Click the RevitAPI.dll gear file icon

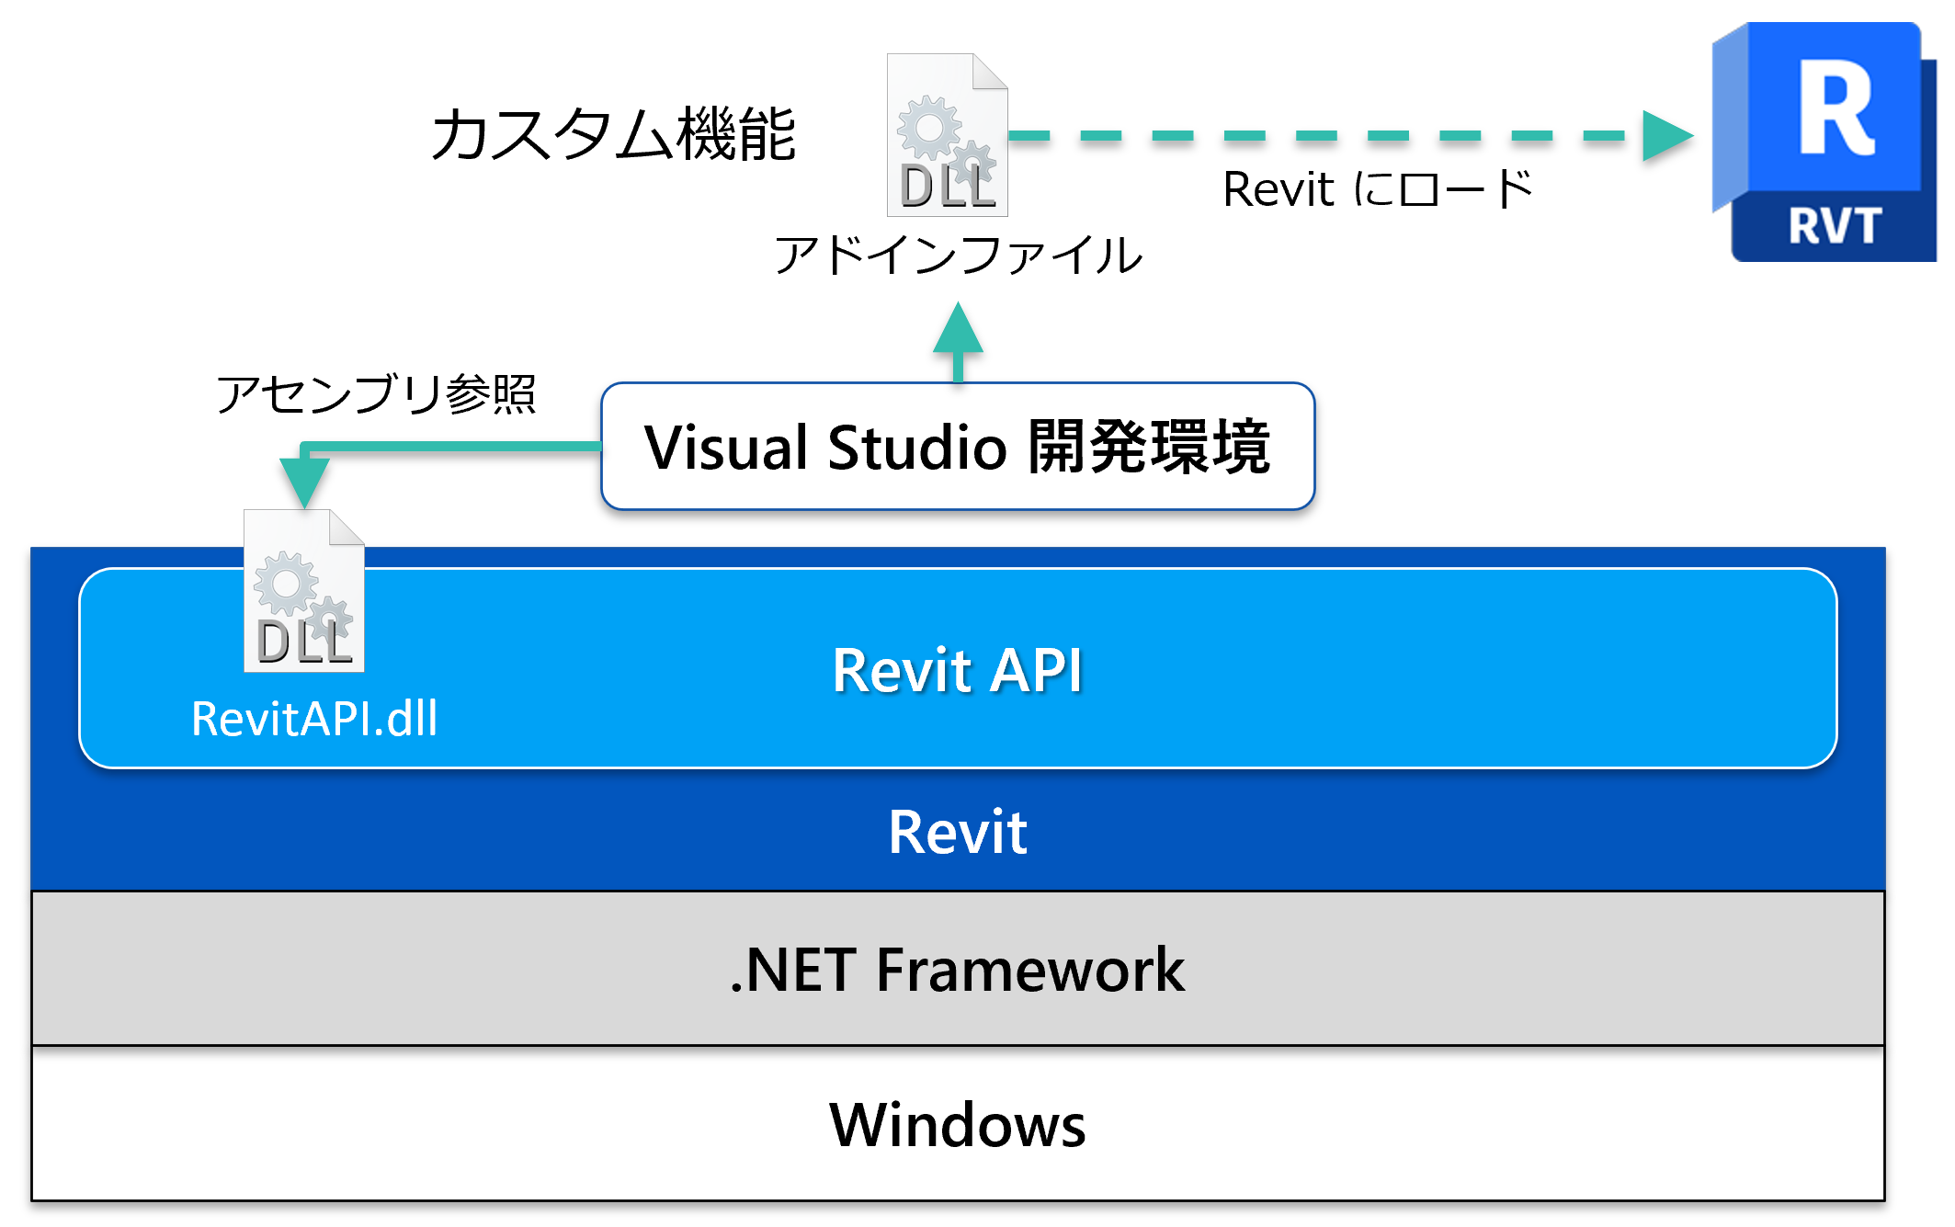(x=304, y=591)
